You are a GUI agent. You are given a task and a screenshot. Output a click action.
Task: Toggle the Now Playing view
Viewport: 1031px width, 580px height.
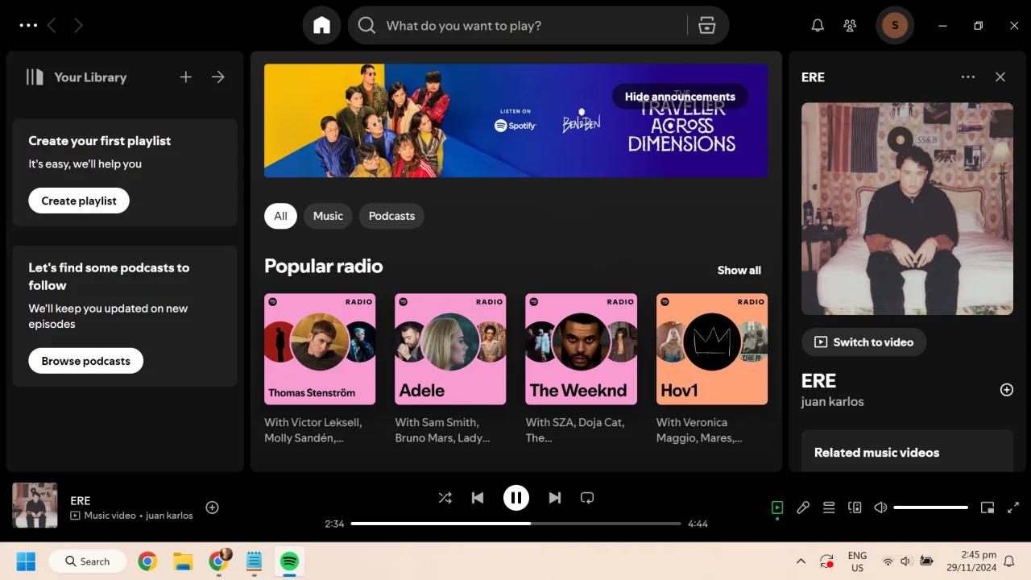(777, 507)
